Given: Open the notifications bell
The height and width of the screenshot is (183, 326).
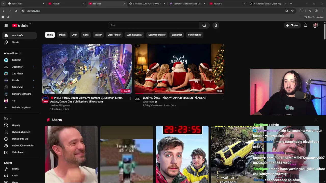Looking at the screenshot, I should 306,25.
